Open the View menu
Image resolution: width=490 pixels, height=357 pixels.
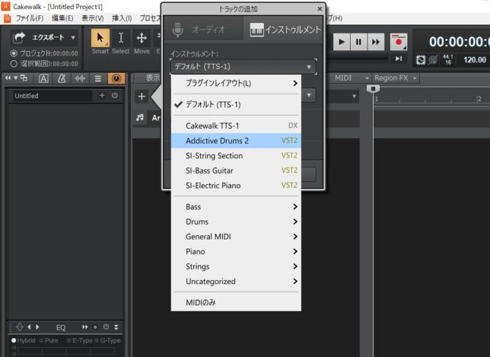coord(92,18)
